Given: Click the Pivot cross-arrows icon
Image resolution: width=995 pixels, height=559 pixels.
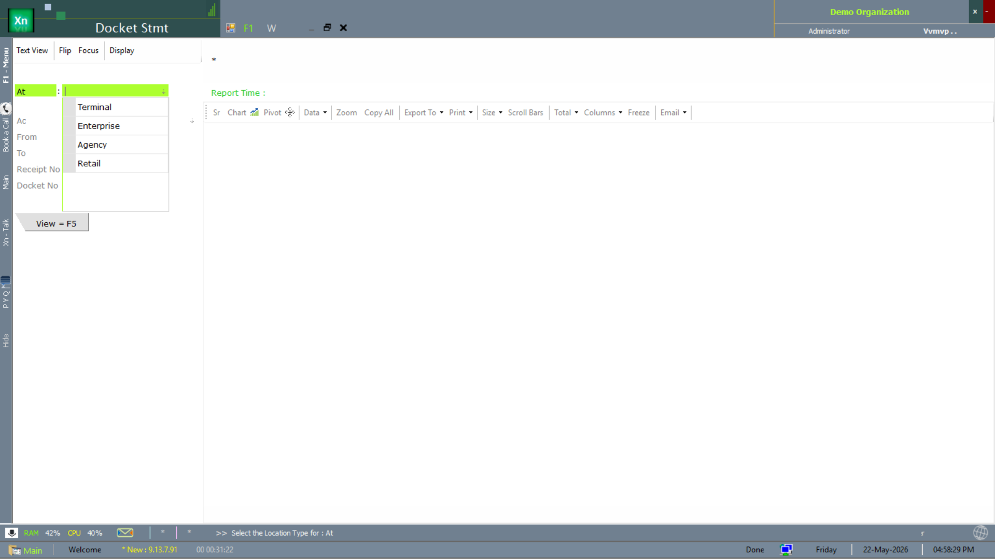Looking at the screenshot, I should point(290,112).
